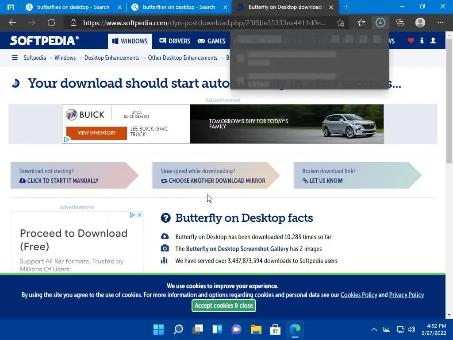Show hidden system tray icons
Viewport: 453px width, 340px height.
(x=374, y=329)
